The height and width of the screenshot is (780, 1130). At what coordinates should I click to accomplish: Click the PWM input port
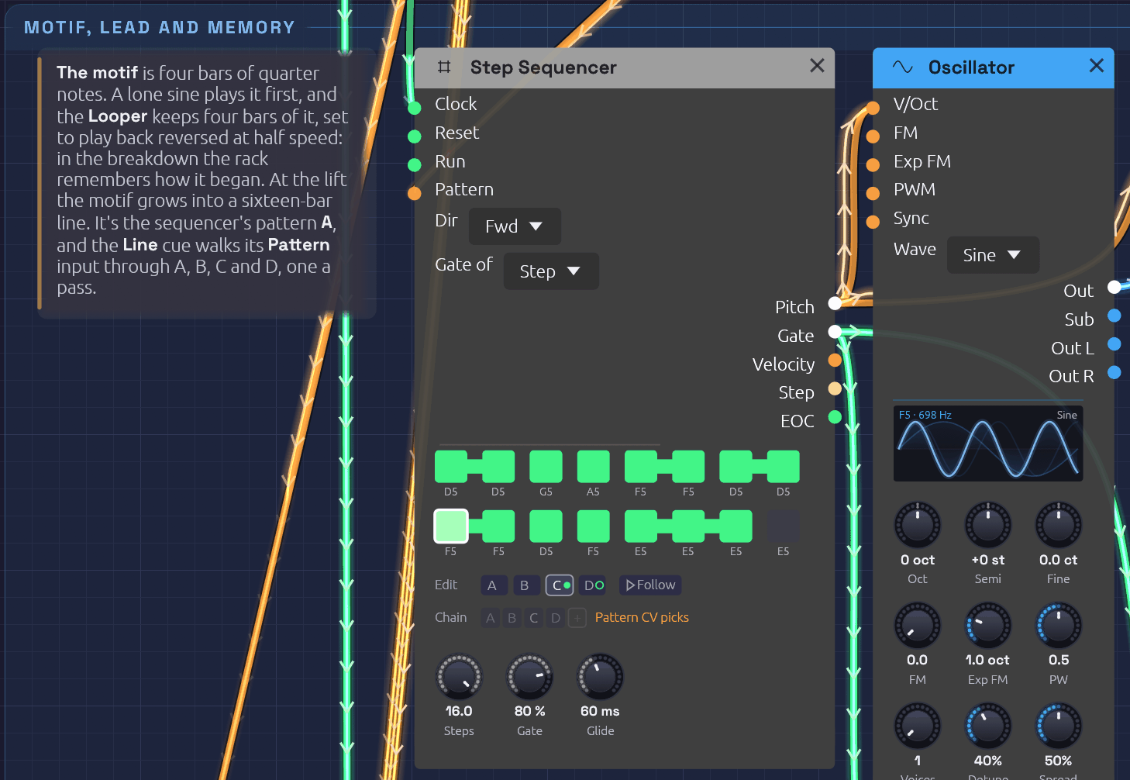coord(873,193)
